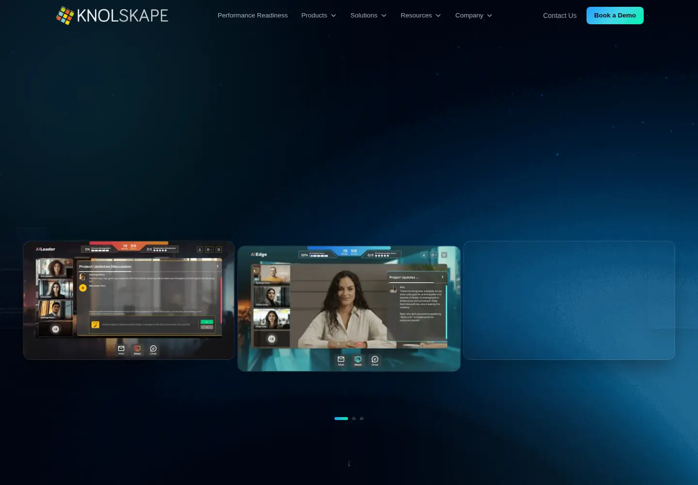Image resolution: width=698 pixels, height=485 pixels.
Task: Expand the Products dropdown menu
Action: point(318,16)
